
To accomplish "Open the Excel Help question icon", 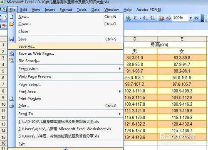I will [197, 18].
